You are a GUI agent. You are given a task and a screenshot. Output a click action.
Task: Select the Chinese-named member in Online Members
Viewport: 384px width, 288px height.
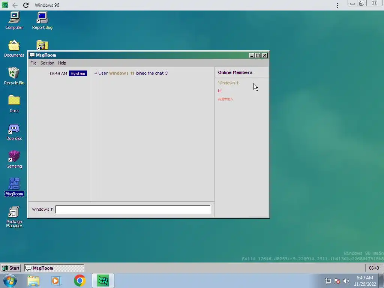point(225,99)
